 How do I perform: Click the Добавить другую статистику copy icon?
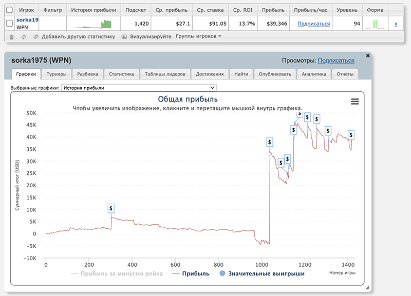(x=36, y=37)
